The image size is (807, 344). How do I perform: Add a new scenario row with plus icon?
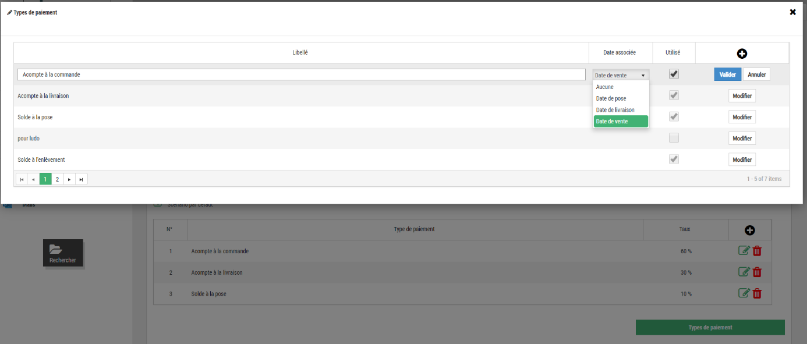(x=749, y=230)
